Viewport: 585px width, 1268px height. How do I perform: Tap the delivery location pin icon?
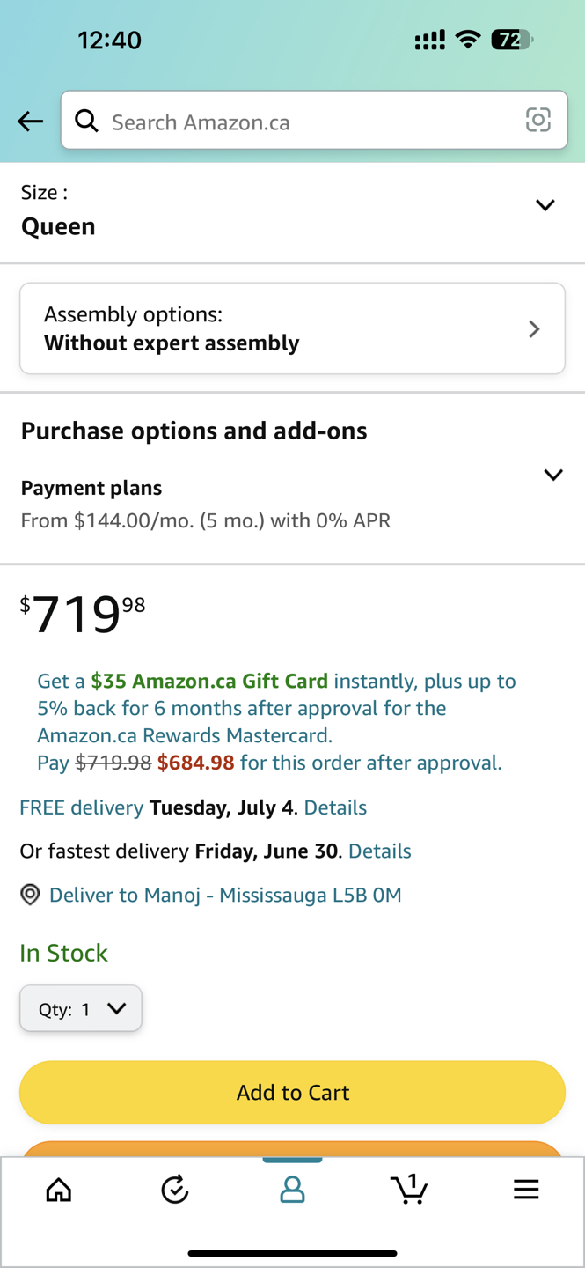[x=30, y=895]
